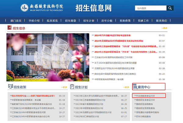Open the 部门首页 navigation menu item

click(x=16, y=21)
